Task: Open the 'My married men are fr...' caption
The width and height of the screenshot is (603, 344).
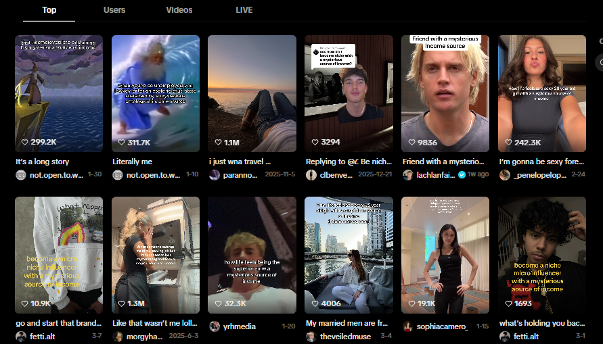Action: click(347, 323)
